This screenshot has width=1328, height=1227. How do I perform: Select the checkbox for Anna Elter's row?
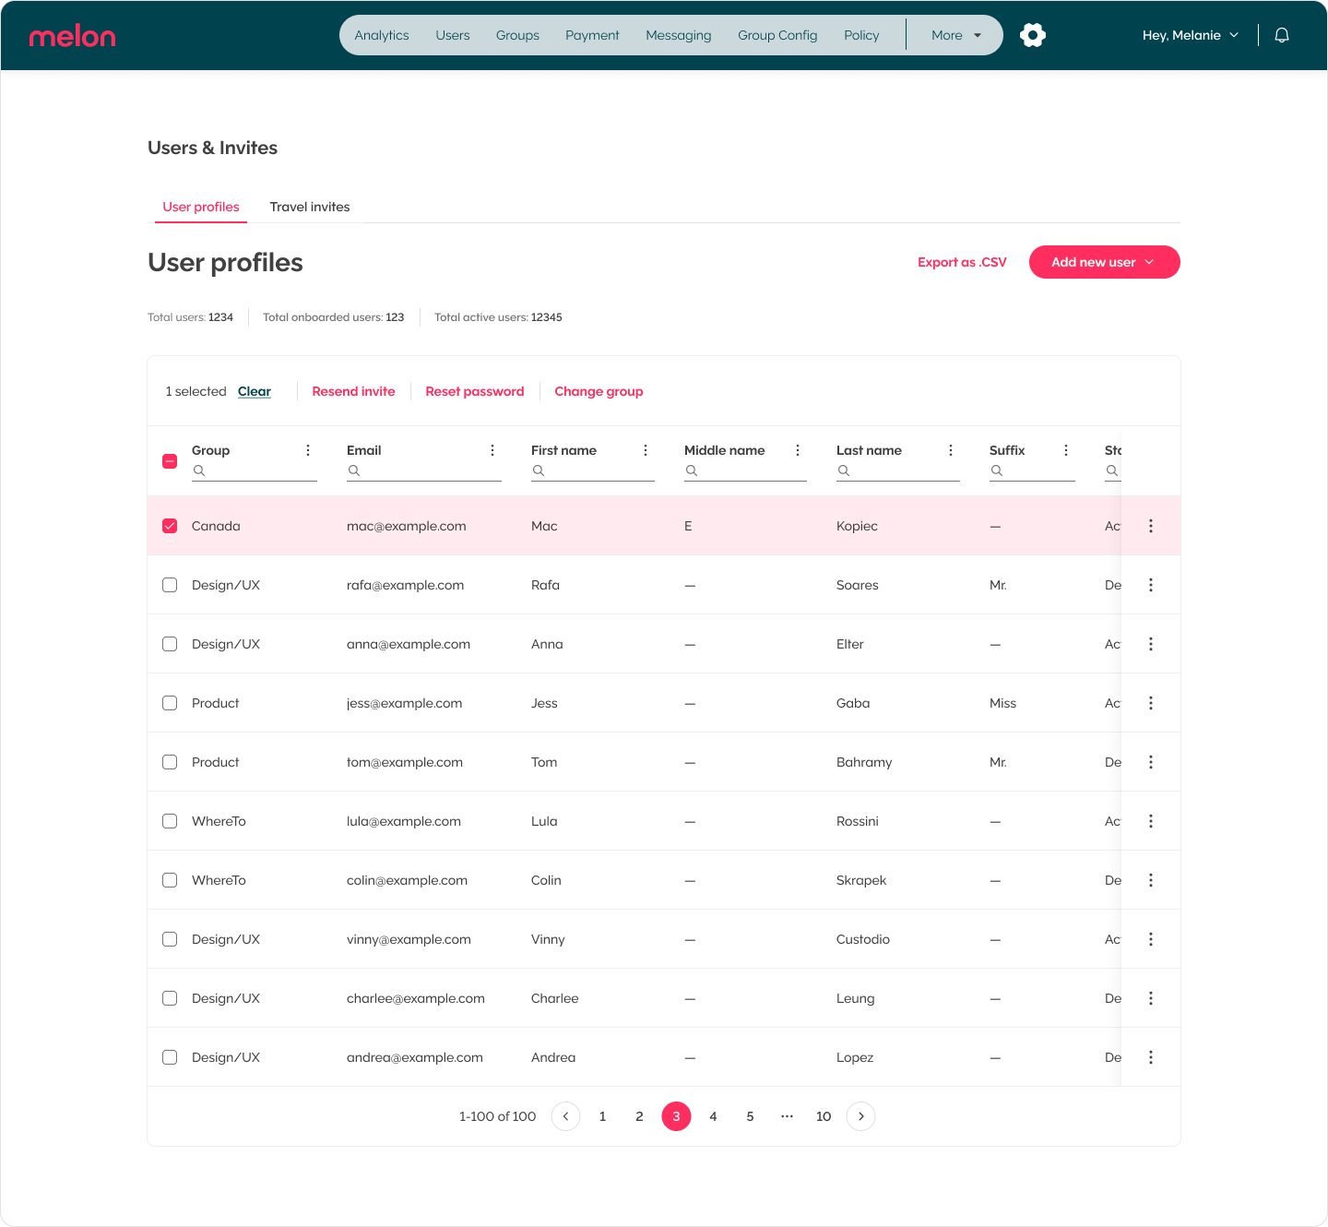pyautogui.click(x=170, y=644)
